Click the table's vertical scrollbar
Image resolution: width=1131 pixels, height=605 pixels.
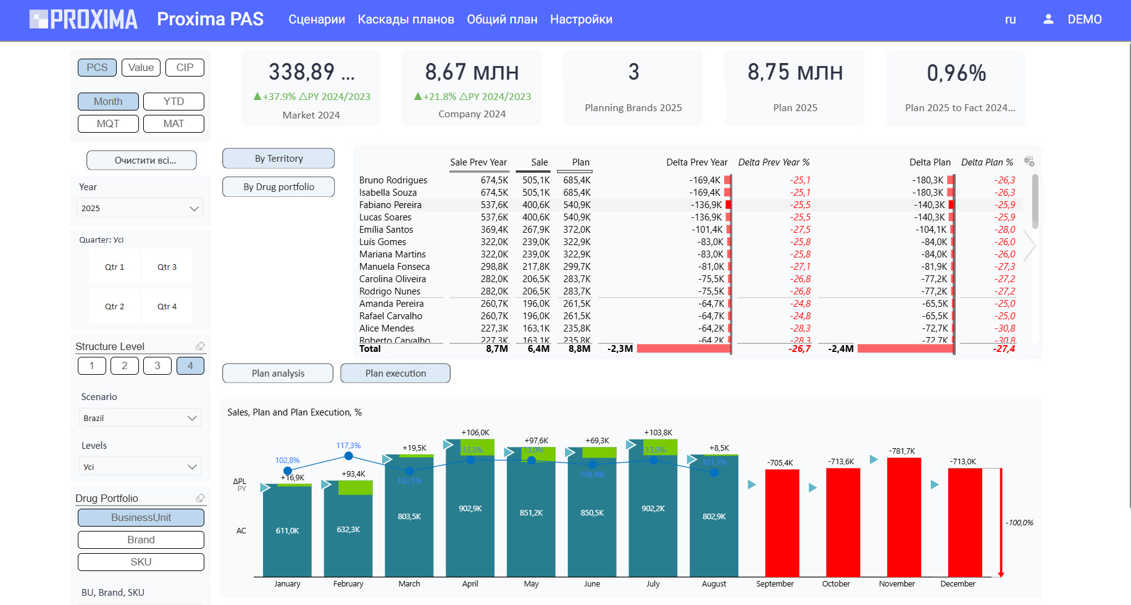[x=1035, y=202]
